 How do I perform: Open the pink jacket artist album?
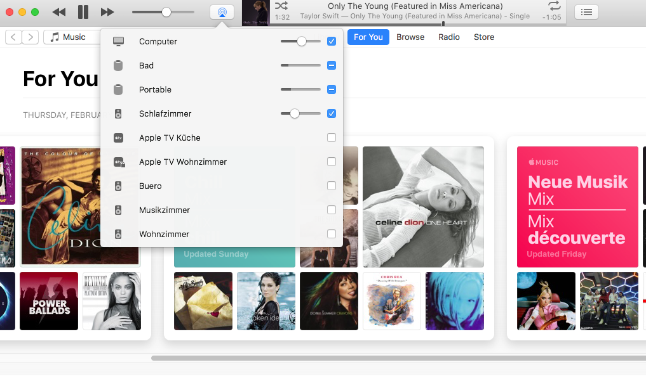546,301
